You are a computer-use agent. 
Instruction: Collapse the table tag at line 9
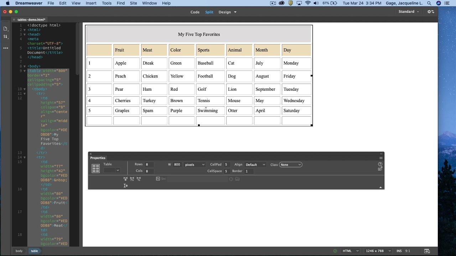(25, 71)
